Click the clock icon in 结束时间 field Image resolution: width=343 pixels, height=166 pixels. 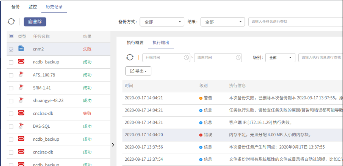pyautogui.click(x=238, y=57)
